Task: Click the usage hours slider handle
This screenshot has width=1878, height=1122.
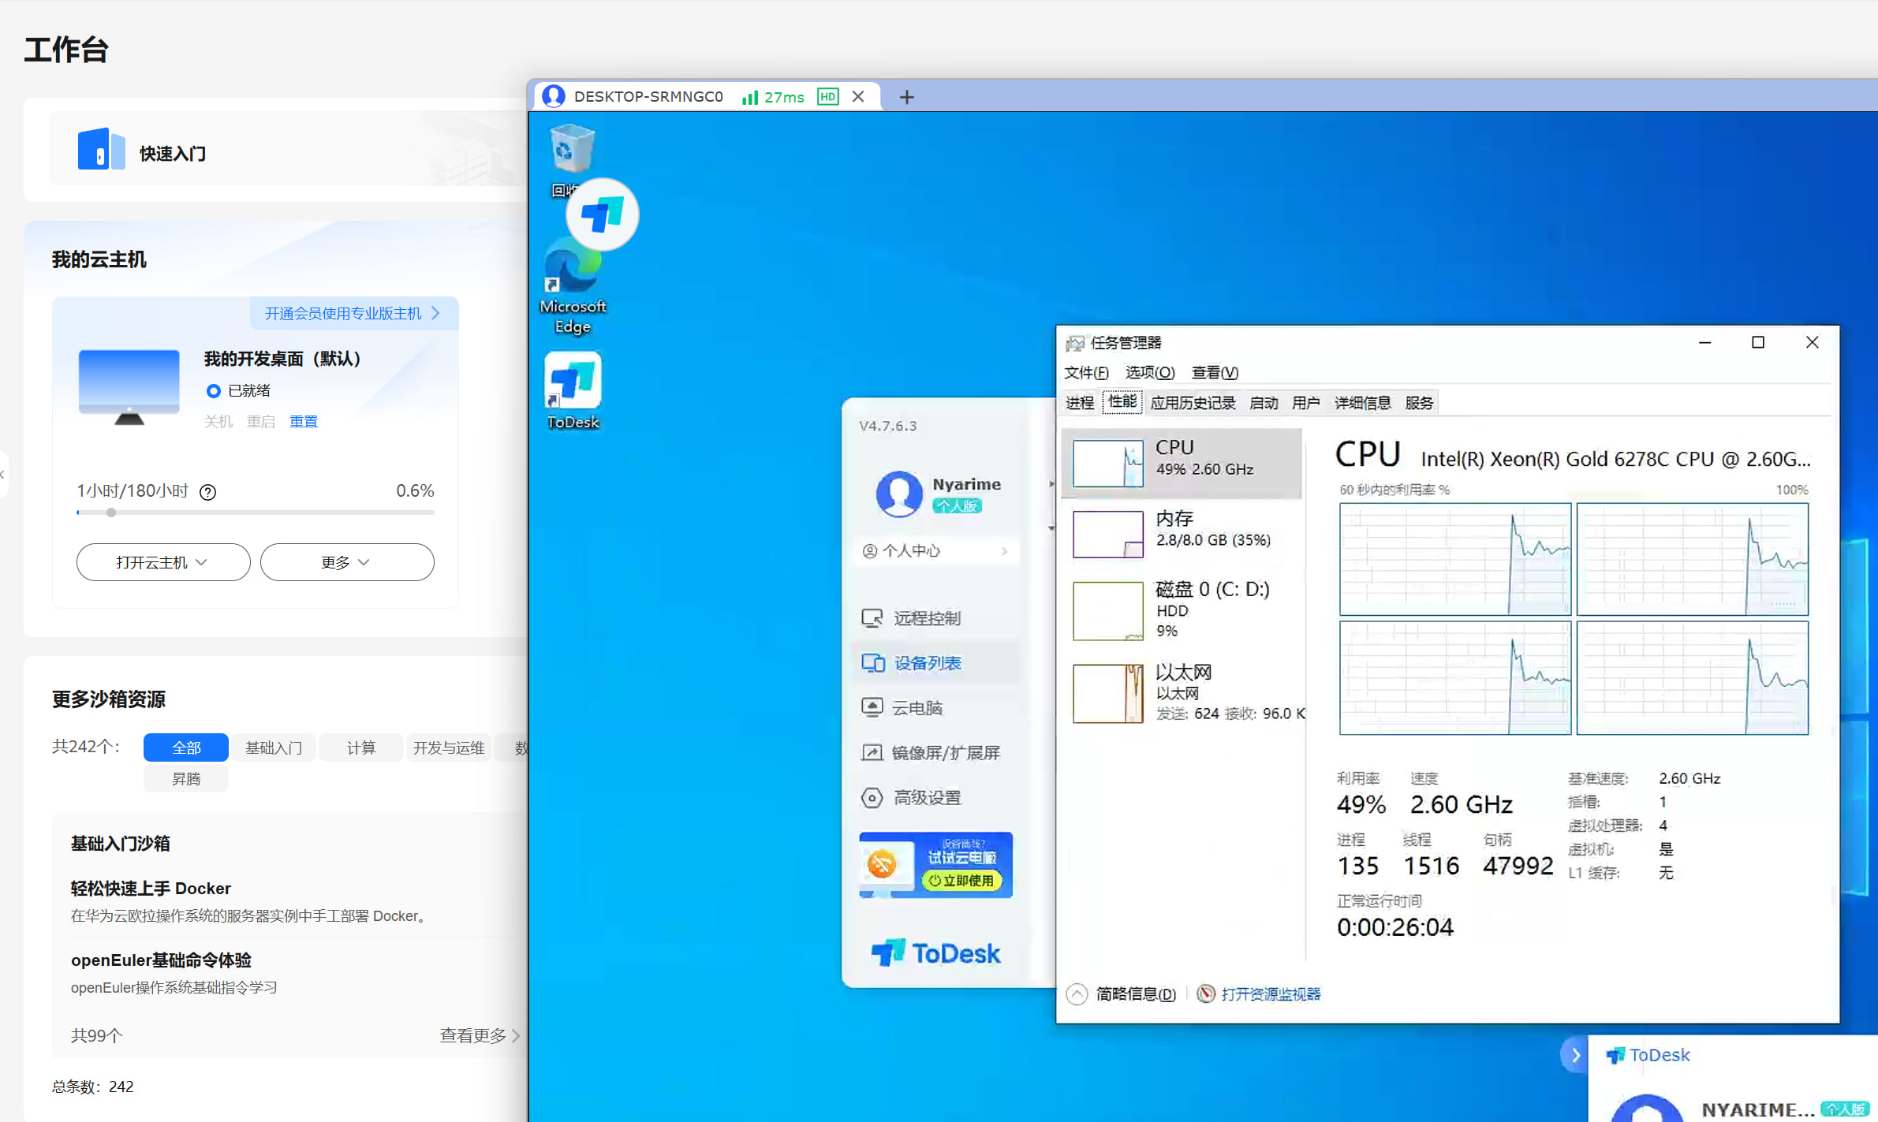Action: (111, 513)
